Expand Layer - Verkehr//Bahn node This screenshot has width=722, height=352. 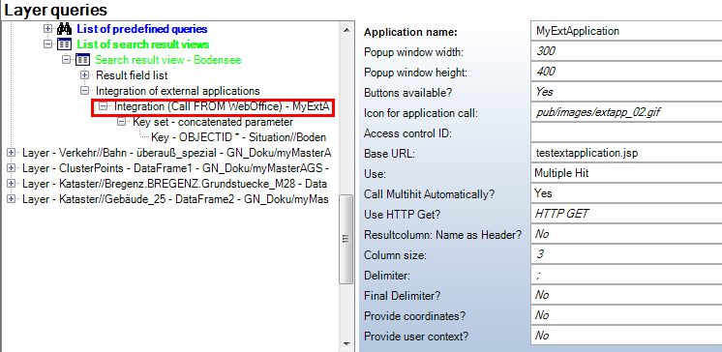(x=11, y=153)
